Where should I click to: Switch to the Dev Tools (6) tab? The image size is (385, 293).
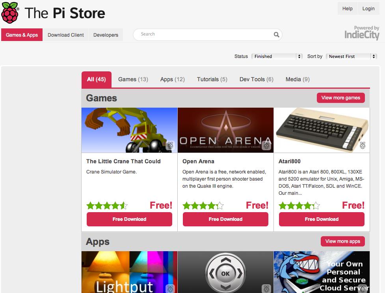tap(257, 79)
